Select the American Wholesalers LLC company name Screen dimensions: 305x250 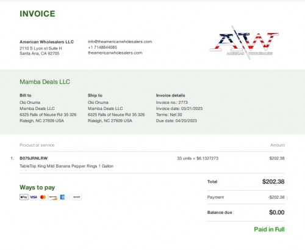[x=46, y=42]
